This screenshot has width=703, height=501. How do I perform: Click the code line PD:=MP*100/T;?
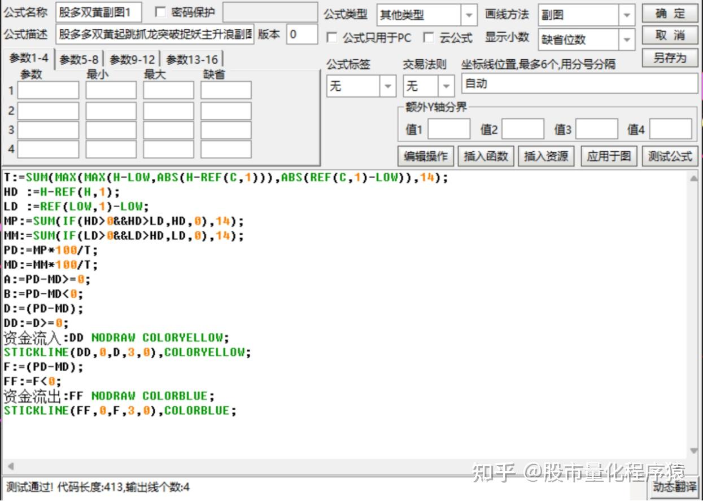tap(51, 250)
